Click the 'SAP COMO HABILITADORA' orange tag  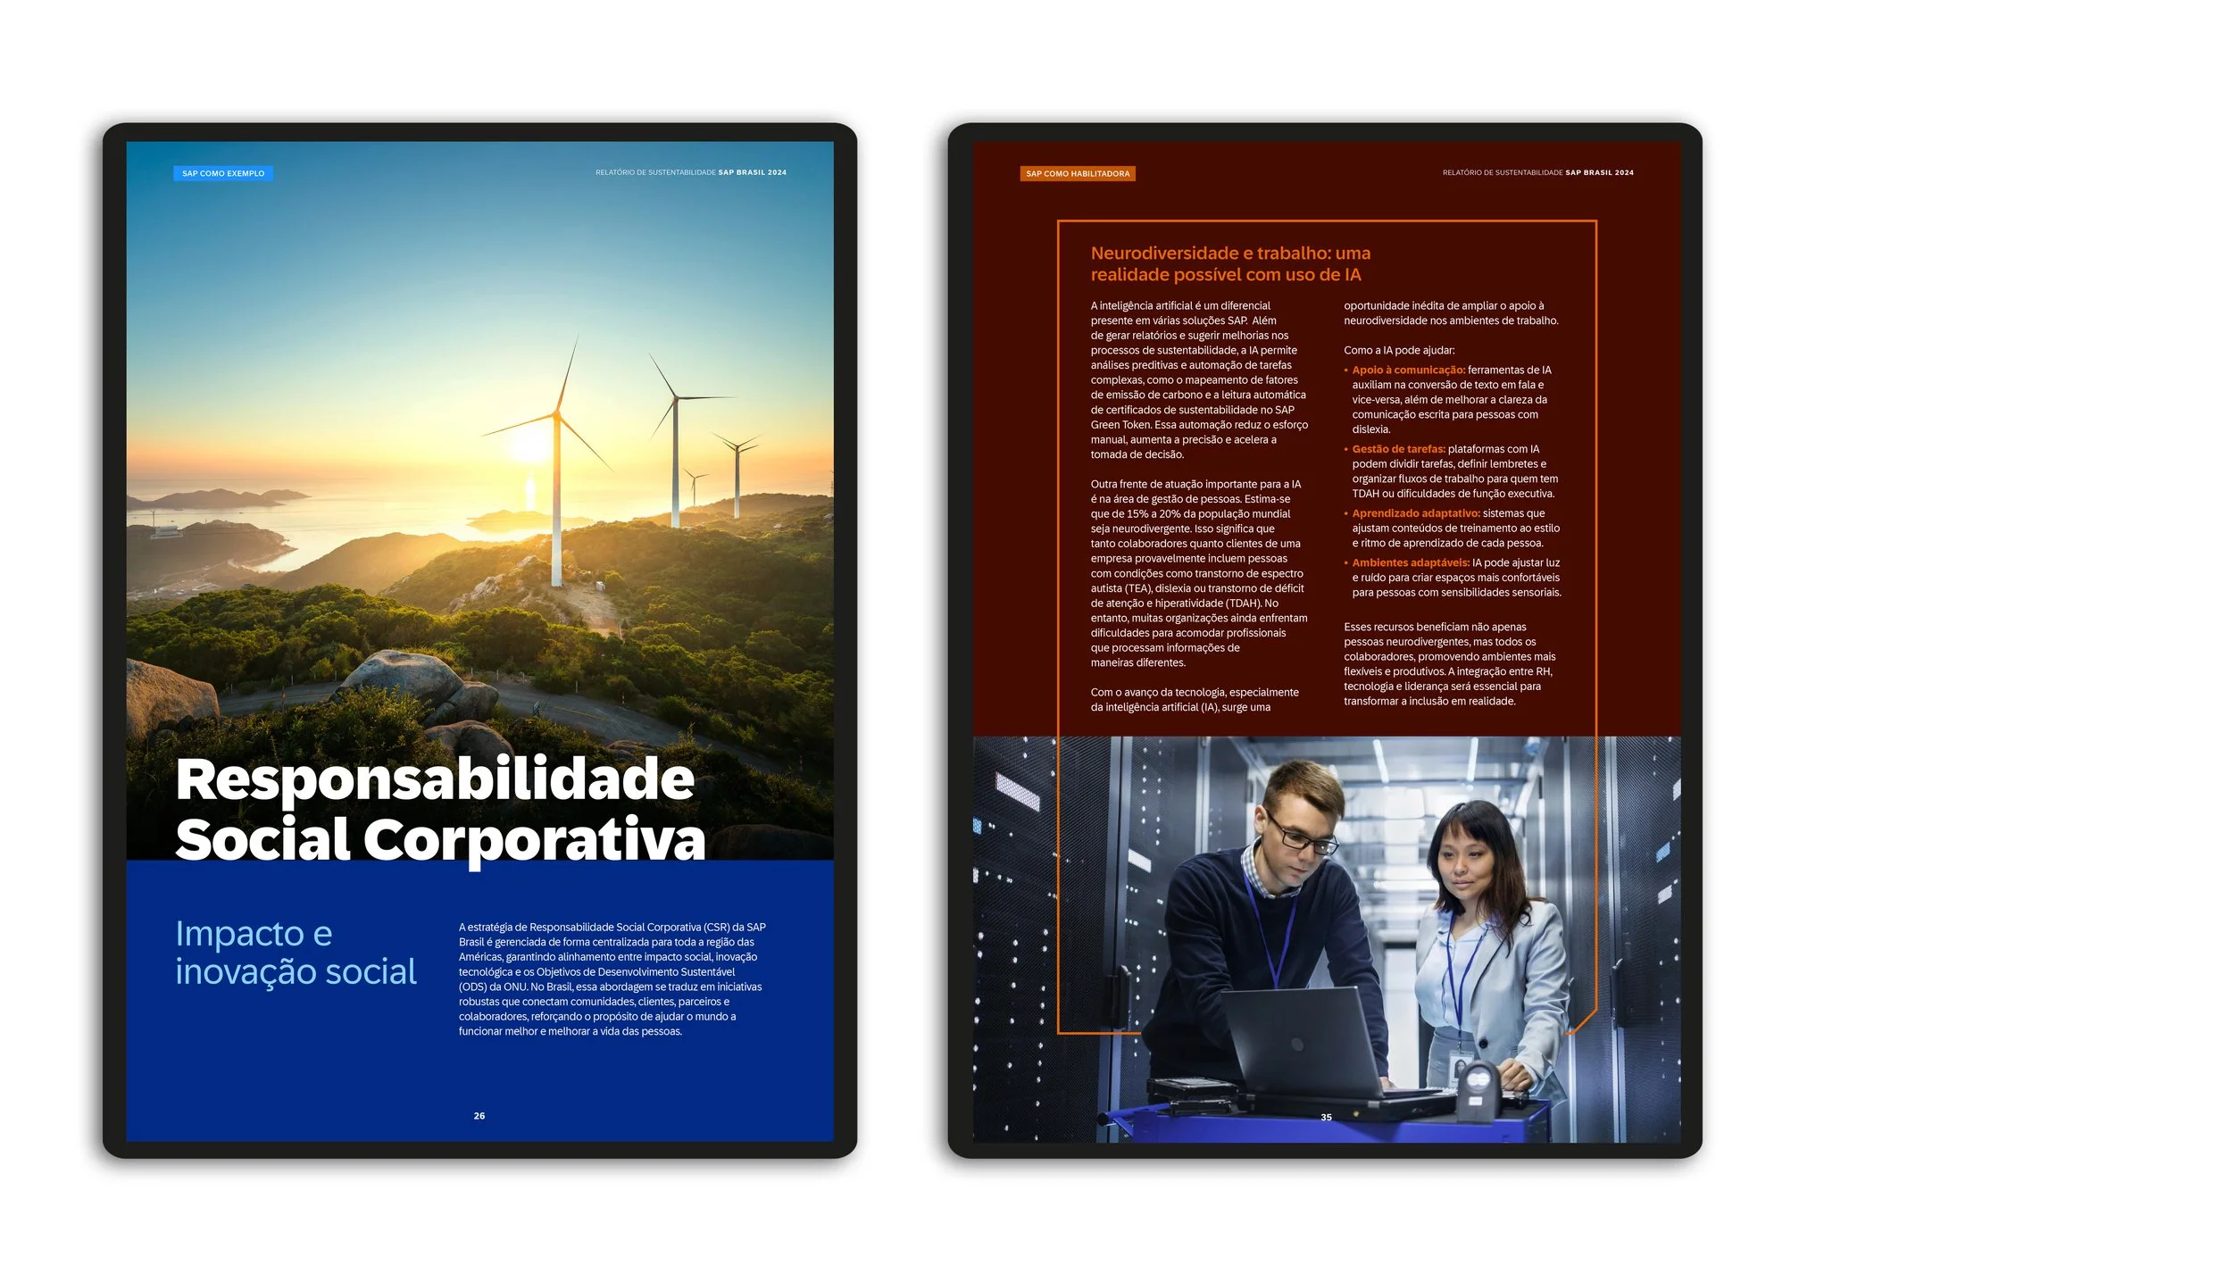[1077, 173]
